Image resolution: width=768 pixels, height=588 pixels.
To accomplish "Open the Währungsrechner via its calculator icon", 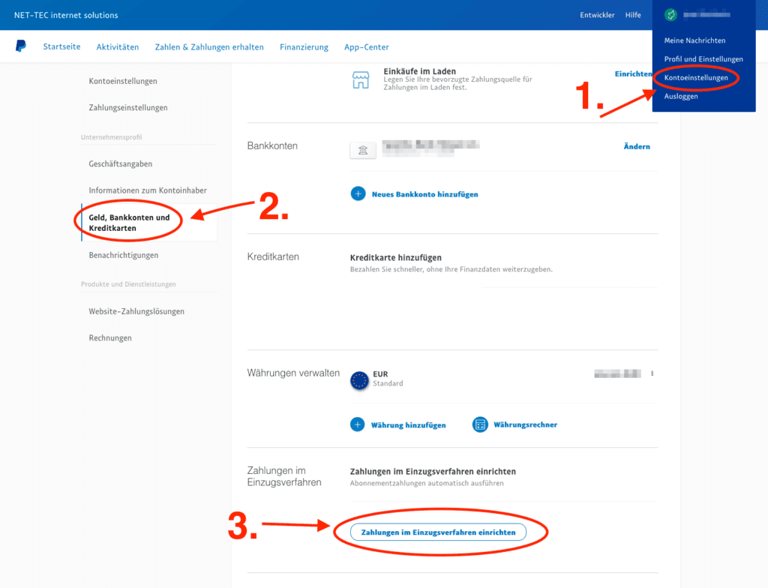I will tap(479, 424).
